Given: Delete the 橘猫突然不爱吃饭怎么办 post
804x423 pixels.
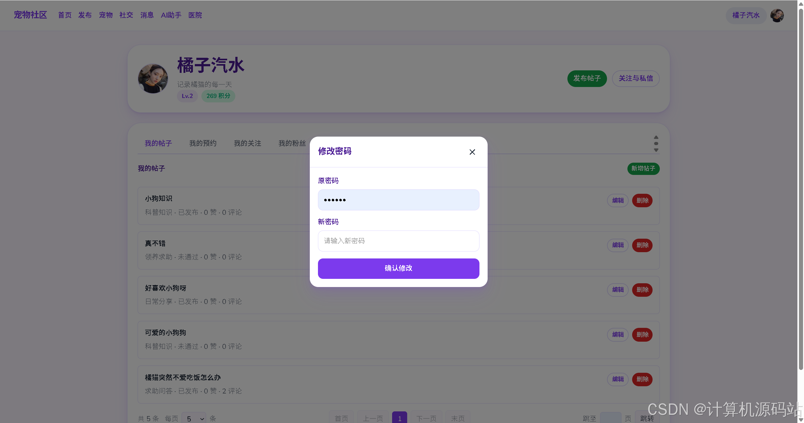Looking at the screenshot, I should pos(642,379).
